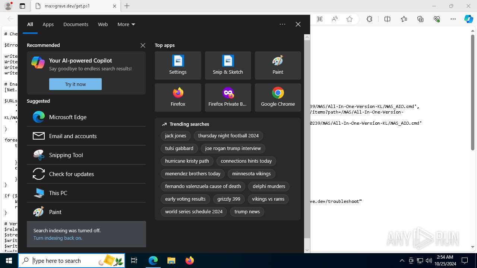Open Task View on taskbar
This screenshot has height=268, width=477.
[134, 261]
